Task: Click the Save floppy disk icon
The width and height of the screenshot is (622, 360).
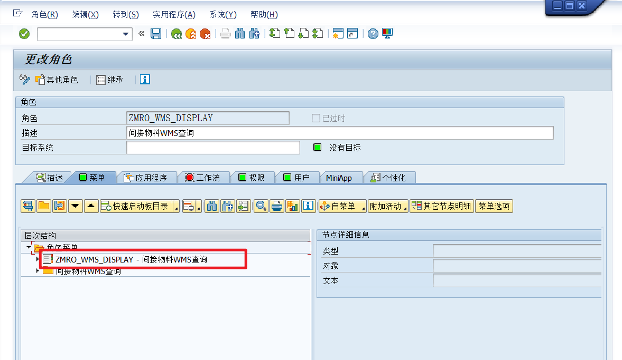Action: tap(156, 34)
